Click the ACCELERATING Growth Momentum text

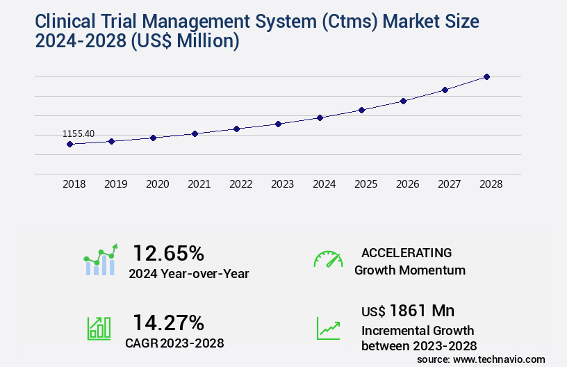coord(409,261)
